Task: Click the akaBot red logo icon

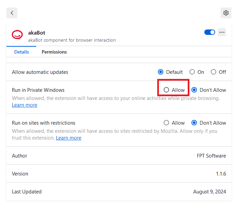Action: (17, 35)
